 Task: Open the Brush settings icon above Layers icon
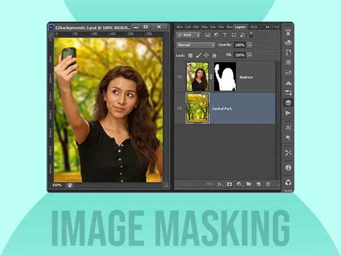[x=288, y=93]
